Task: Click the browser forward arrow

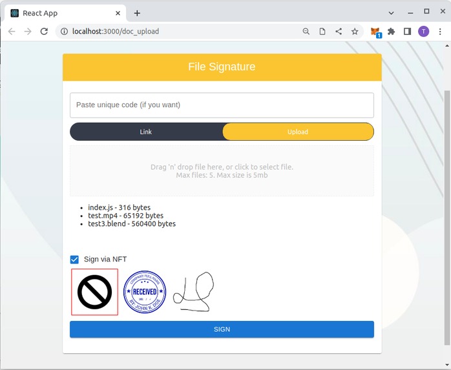Action: (28, 32)
